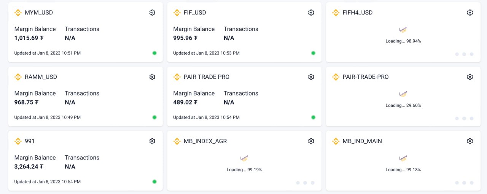
Task: Open settings gear for MB_IND_MAIN card
Action: [470, 141]
